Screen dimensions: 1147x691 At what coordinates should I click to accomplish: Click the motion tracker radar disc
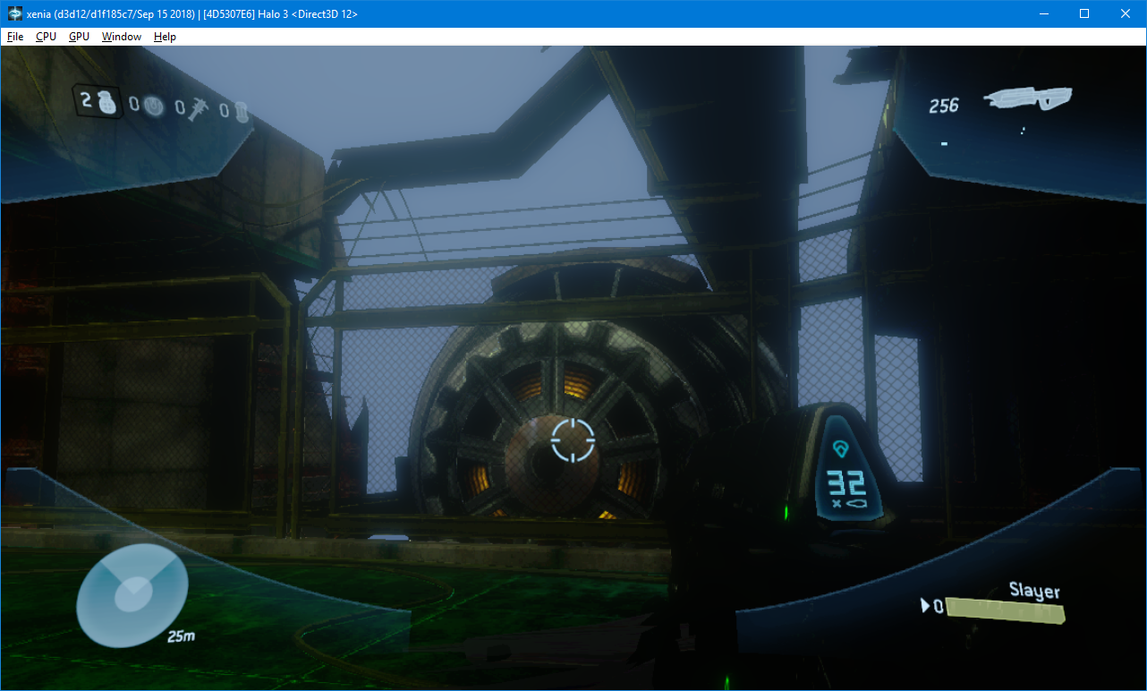coord(132,594)
